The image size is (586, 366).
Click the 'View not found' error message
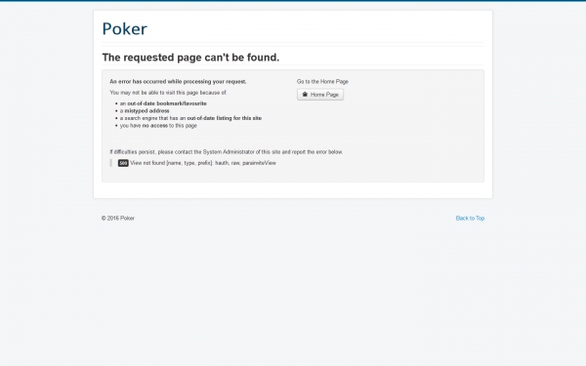coord(203,163)
